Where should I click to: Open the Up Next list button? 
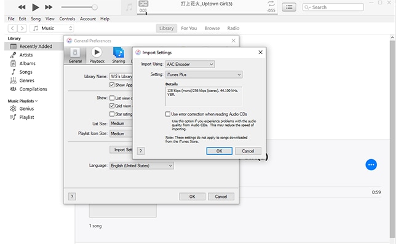[289, 7]
